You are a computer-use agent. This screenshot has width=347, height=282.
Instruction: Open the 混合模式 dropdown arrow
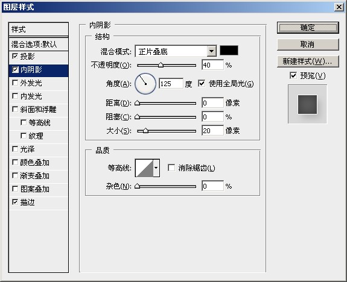(212, 51)
